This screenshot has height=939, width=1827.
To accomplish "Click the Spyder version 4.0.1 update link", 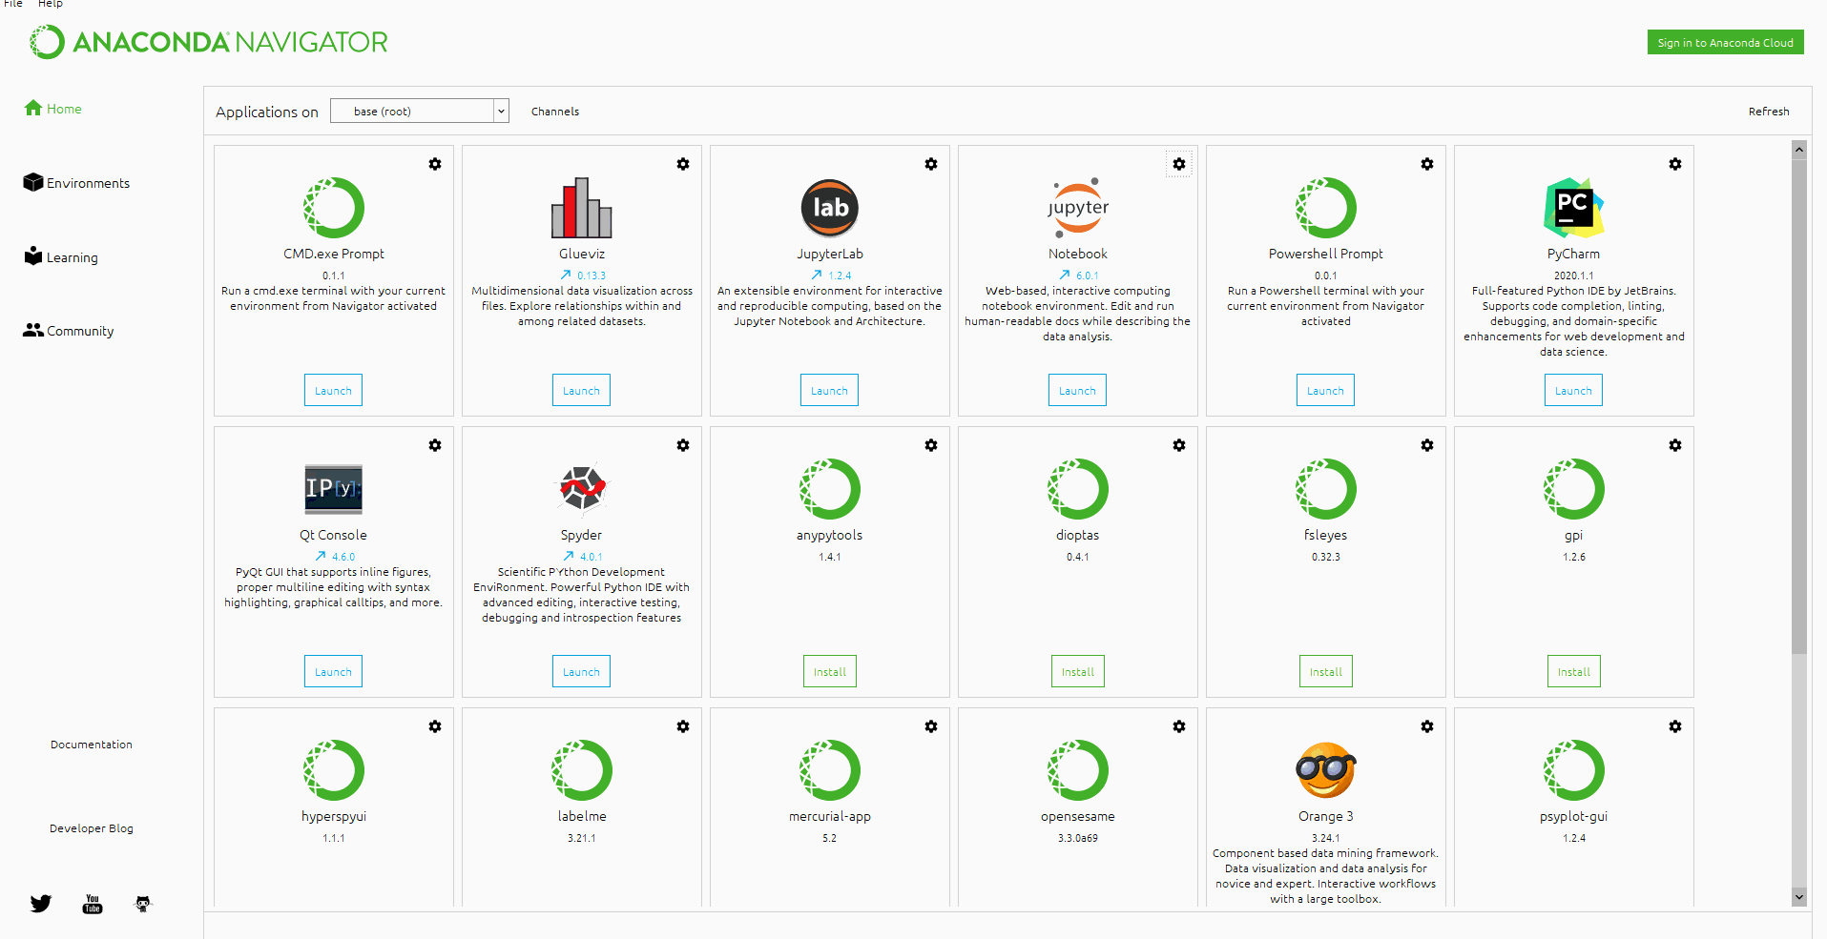I will click(x=582, y=557).
